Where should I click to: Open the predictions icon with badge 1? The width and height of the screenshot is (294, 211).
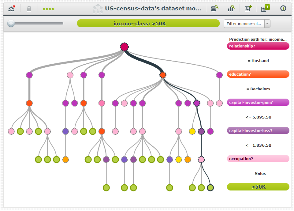pos(265,8)
